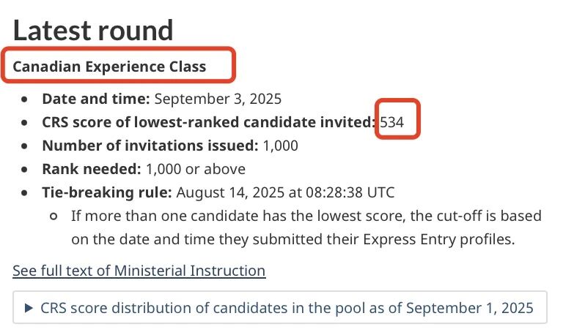Select the 1,000 invitations issued value
The image size is (563, 335).
coord(281,146)
